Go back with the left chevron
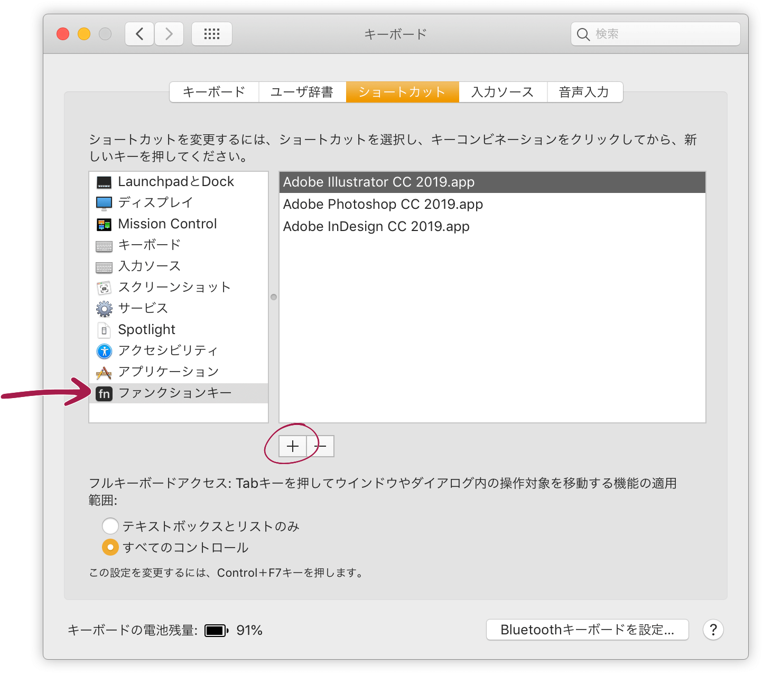Screen dimensions: 763x674 click(x=139, y=34)
